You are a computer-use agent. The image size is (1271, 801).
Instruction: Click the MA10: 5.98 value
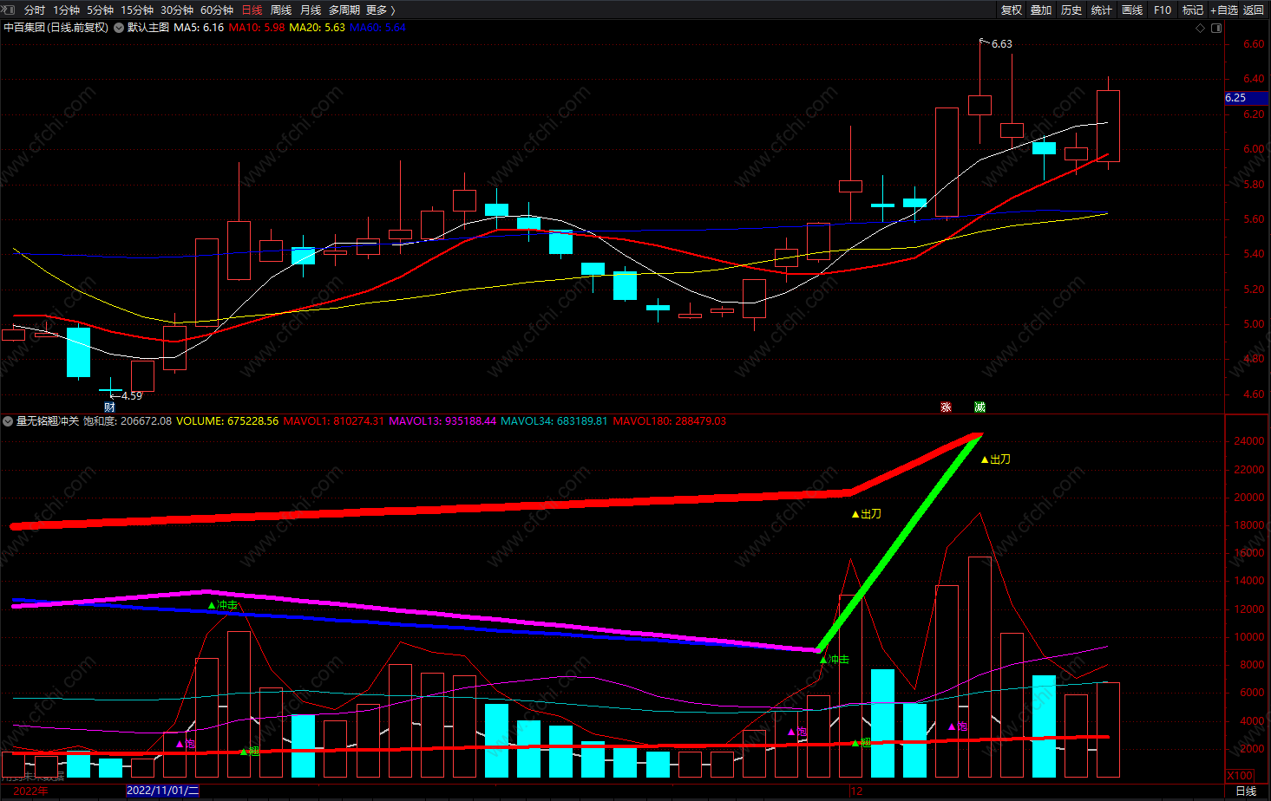pyautogui.click(x=257, y=28)
